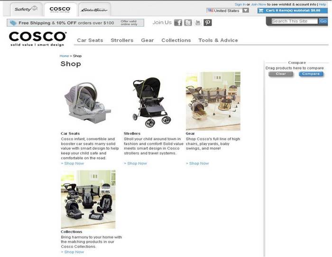Open the Twitter social icon

click(x=188, y=22)
